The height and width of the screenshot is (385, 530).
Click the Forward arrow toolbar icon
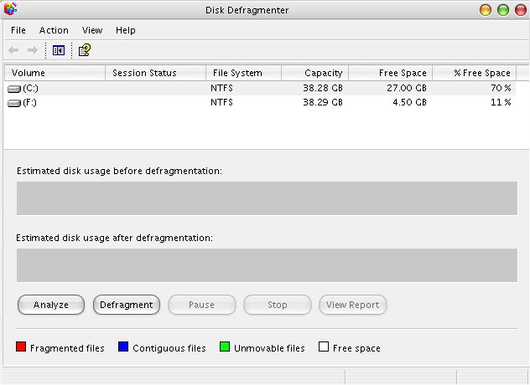click(33, 50)
